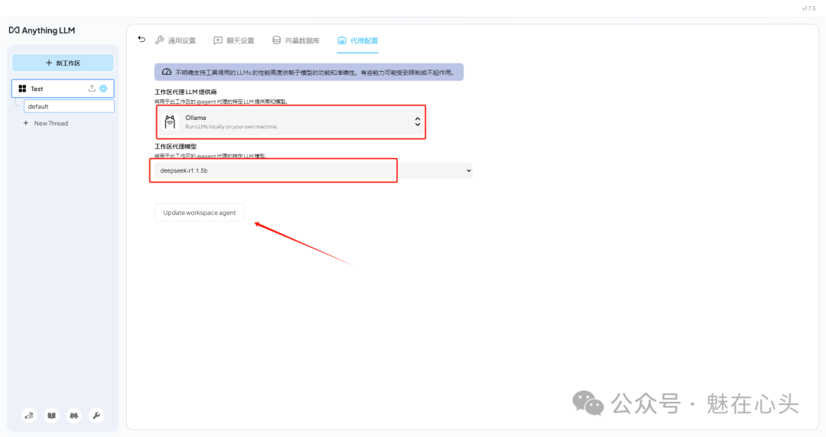Click the gauge icon in the warning banner
The image size is (826, 437).
click(x=167, y=72)
